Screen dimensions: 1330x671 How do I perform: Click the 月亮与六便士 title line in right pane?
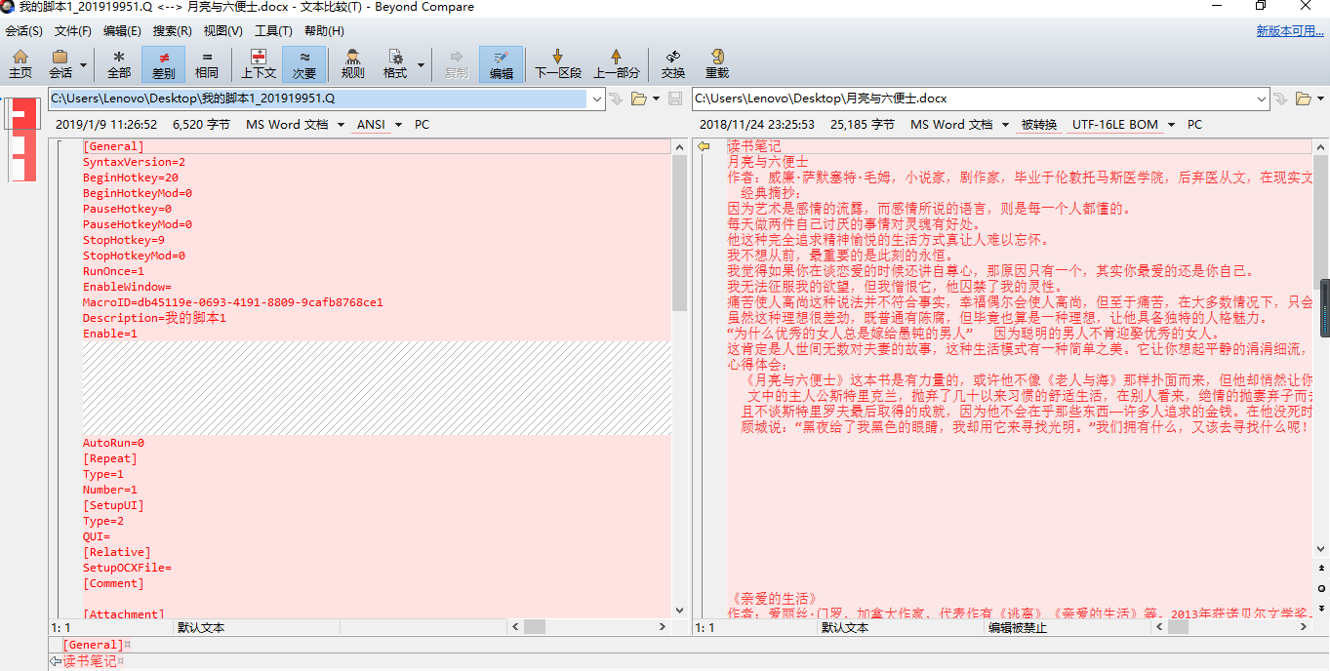tap(768, 162)
